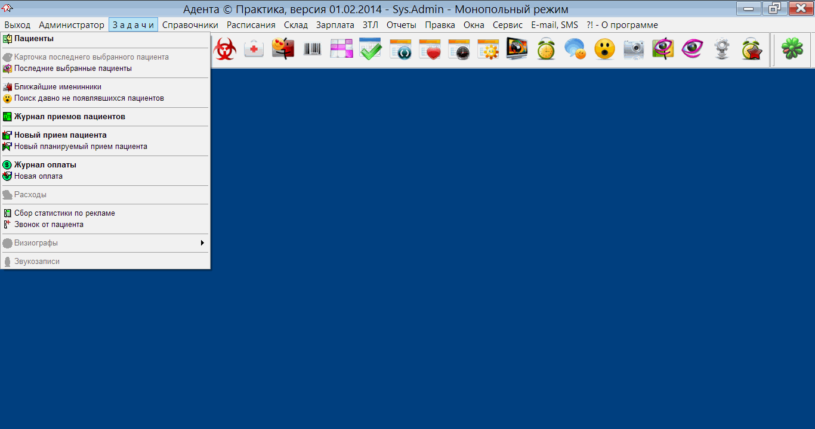Select Новый прием пациента menu item
This screenshot has height=429, width=815.
[60, 135]
